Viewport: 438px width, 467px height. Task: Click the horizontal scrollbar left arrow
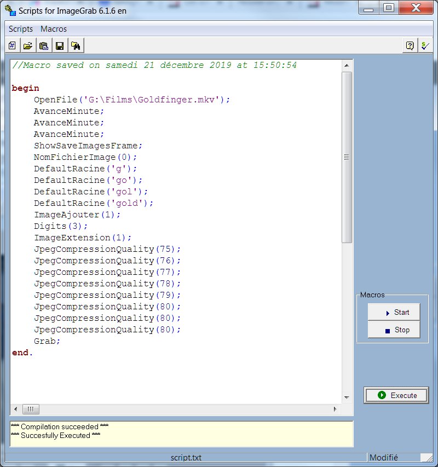[x=15, y=409]
